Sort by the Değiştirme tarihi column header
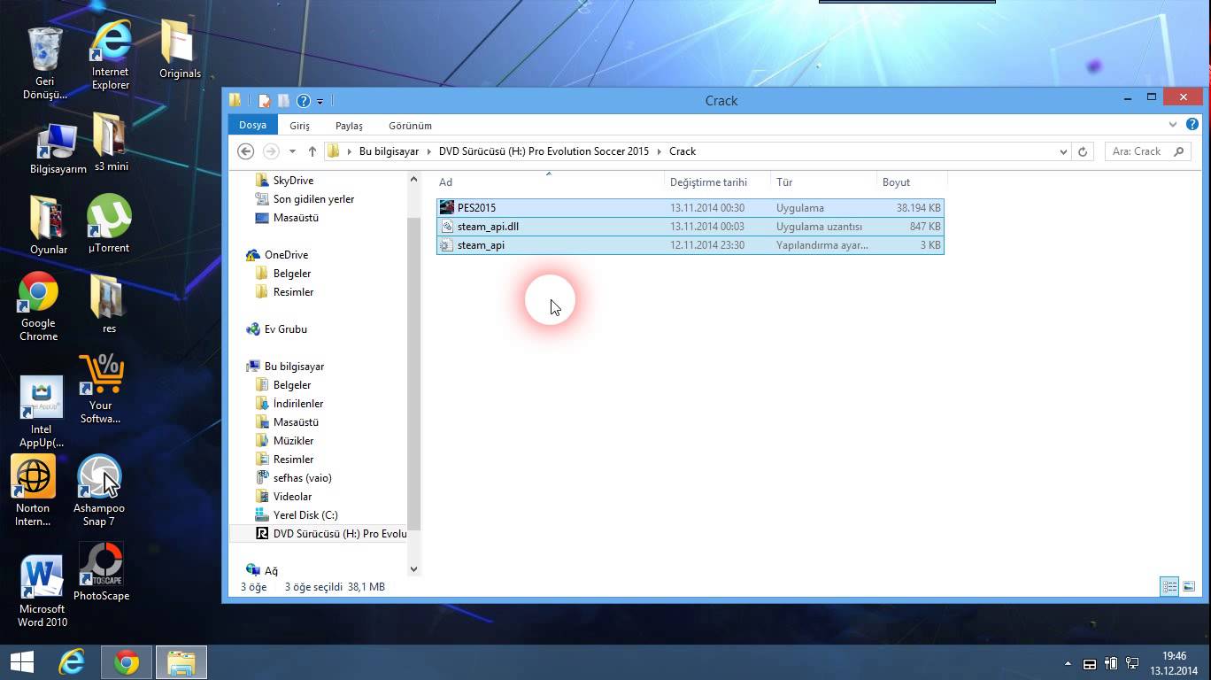Image resolution: width=1211 pixels, height=680 pixels. (718, 182)
